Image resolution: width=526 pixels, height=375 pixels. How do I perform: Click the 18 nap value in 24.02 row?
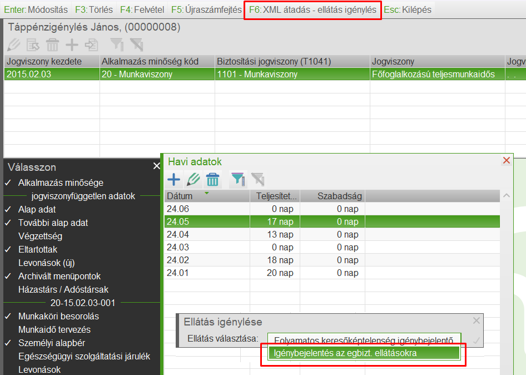280,260
